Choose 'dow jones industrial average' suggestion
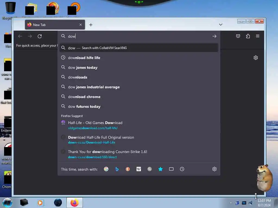The width and height of the screenshot is (278, 208). pos(139,87)
